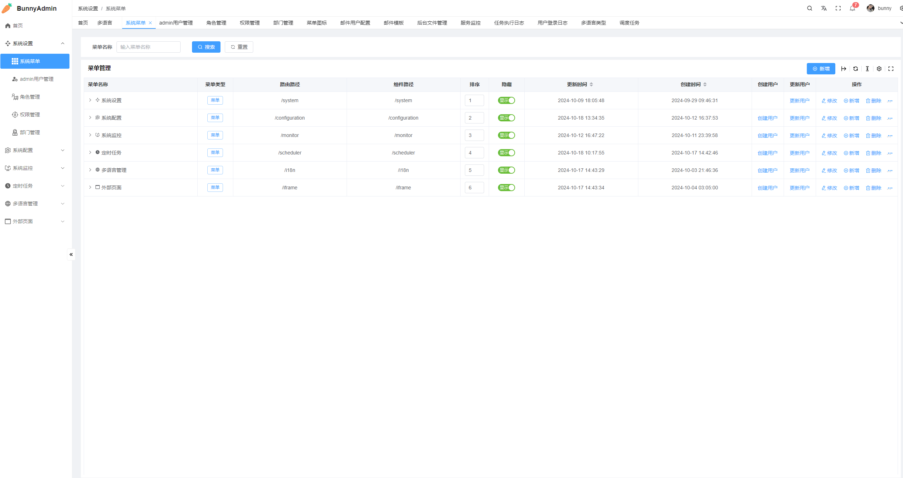
Task: Click more actions dots for 外部页面 row
Action: tap(890, 188)
